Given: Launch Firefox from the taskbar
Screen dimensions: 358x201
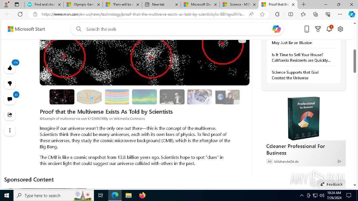Looking at the screenshot, I should coord(142,195).
